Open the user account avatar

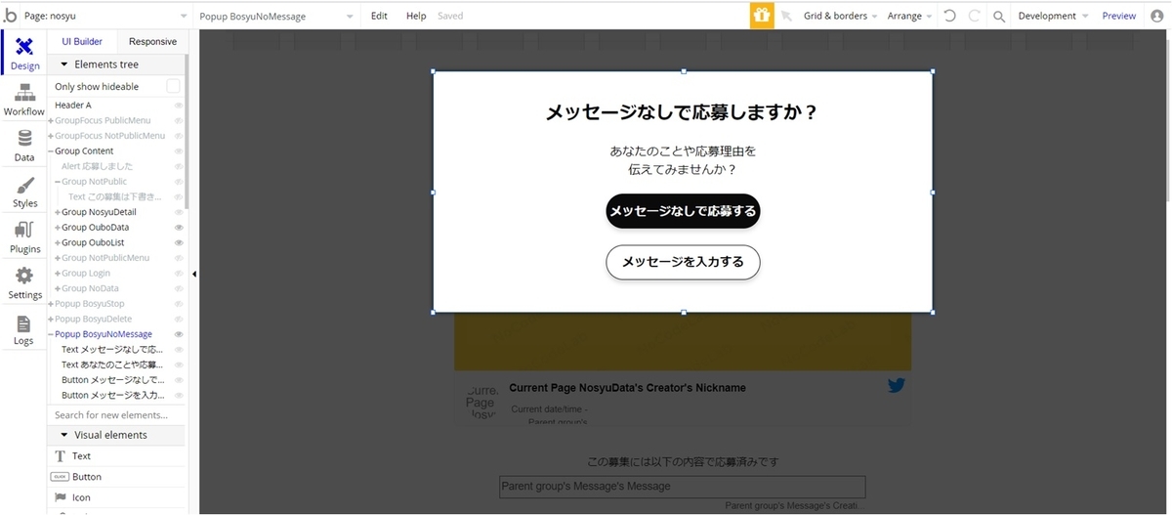click(x=1157, y=16)
